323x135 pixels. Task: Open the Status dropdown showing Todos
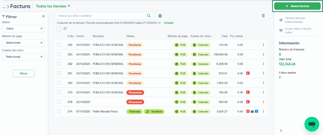[x=23, y=29]
